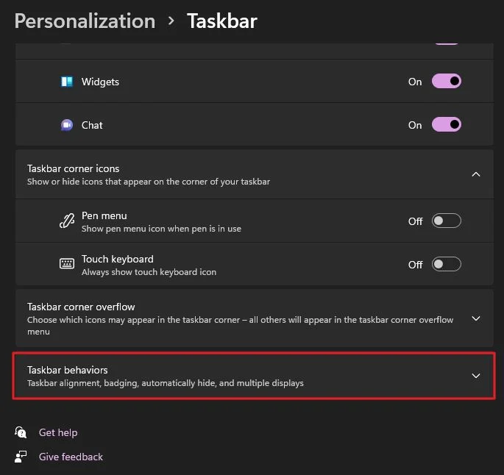The image size is (504, 475).
Task: Collapse the Taskbar corner icons section
Action: [476, 174]
